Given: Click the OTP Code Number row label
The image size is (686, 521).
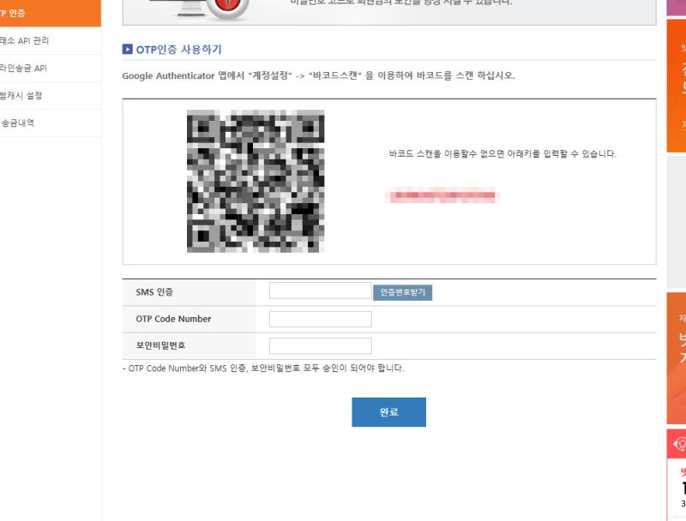Looking at the screenshot, I should (x=173, y=319).
